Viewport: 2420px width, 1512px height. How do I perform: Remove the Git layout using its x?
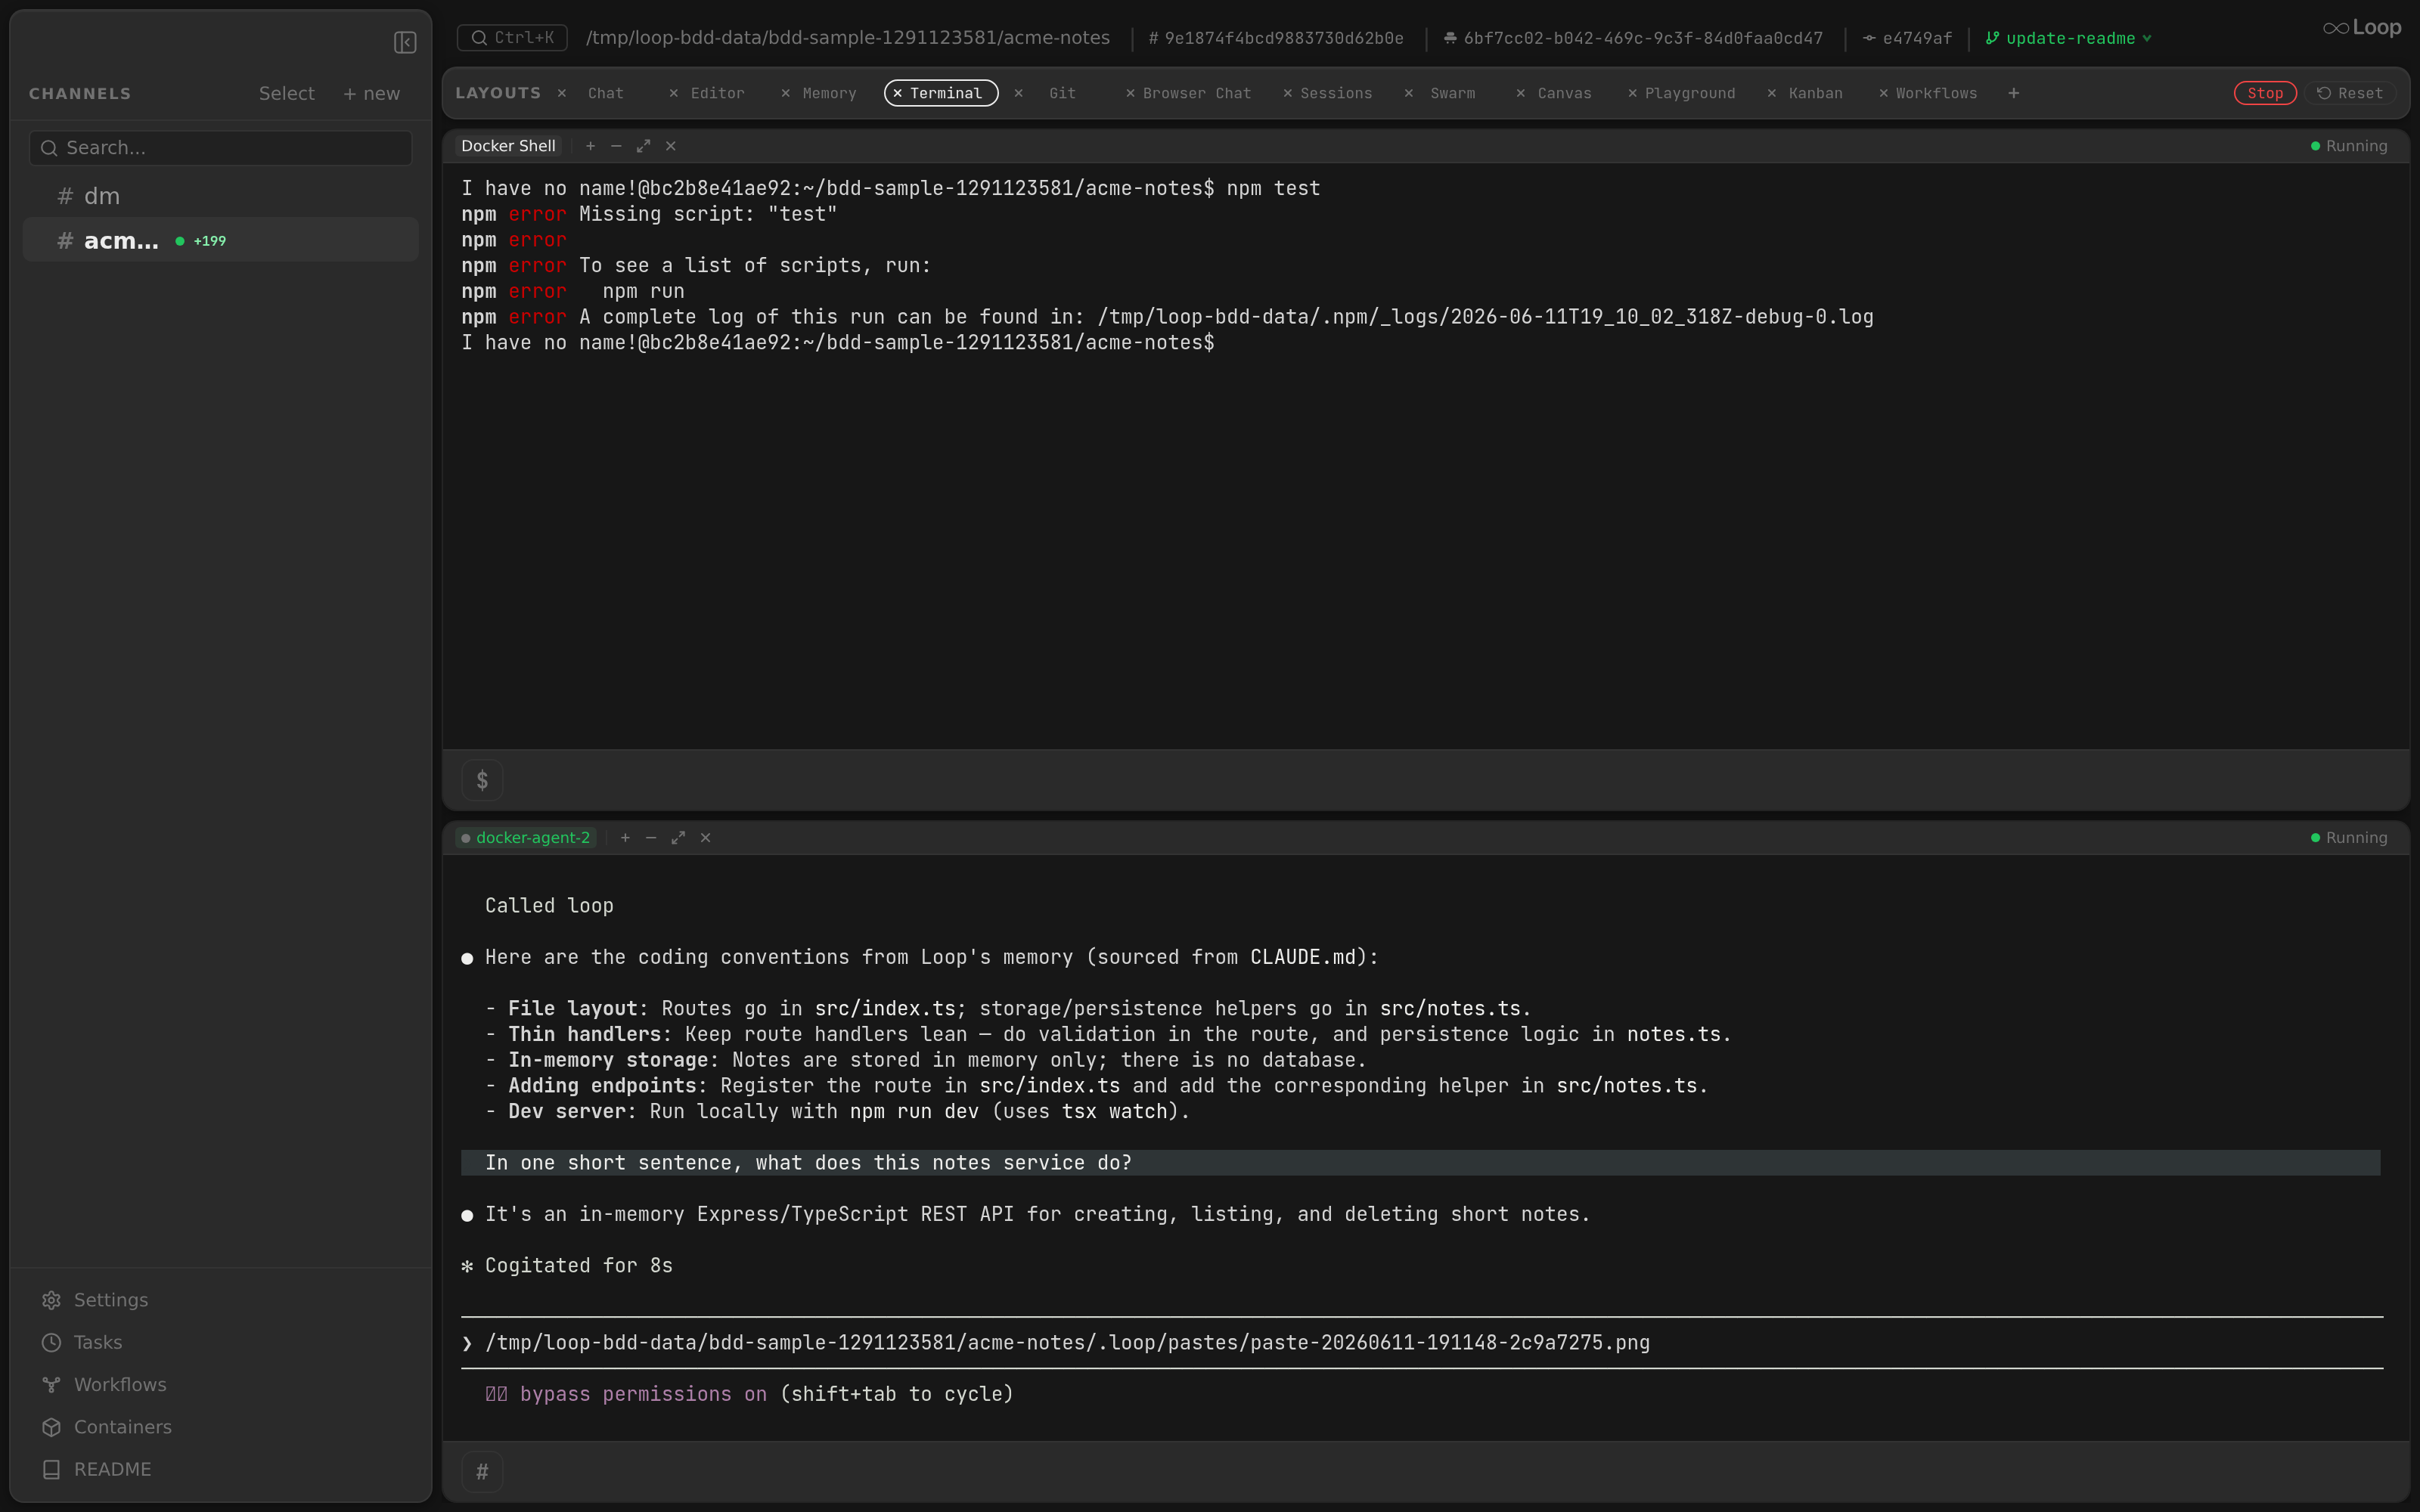click(1018, 93)
